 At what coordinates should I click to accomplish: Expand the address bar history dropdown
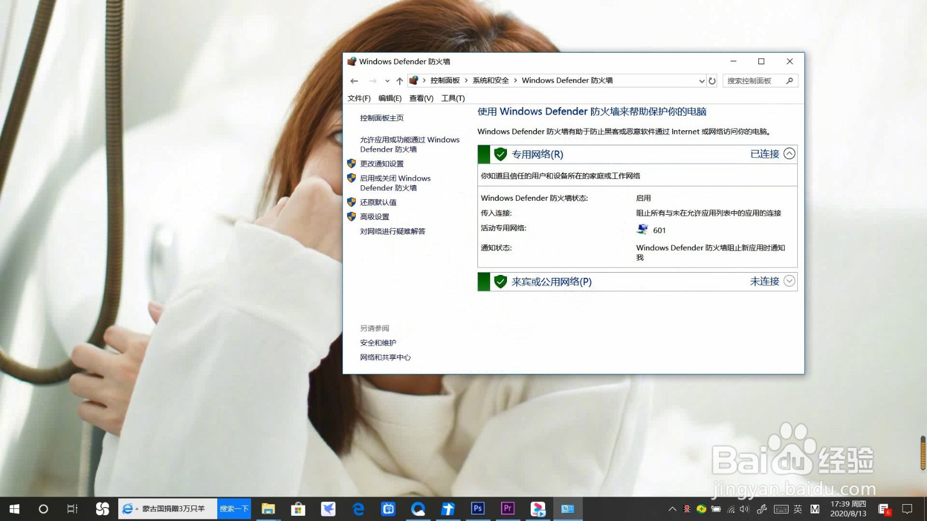[702, 81]
